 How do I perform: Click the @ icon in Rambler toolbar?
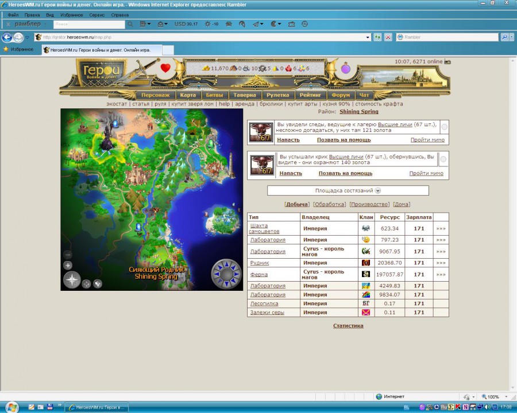point(304,24)
